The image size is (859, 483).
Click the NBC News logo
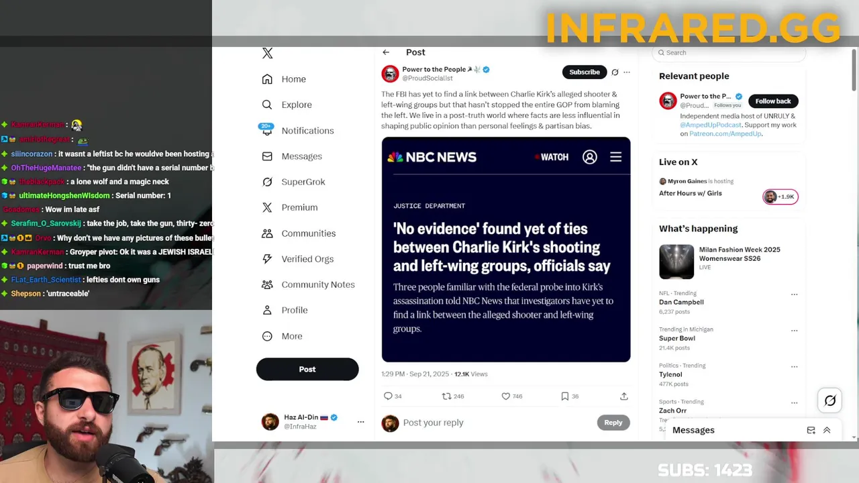(x=432, y=157)
